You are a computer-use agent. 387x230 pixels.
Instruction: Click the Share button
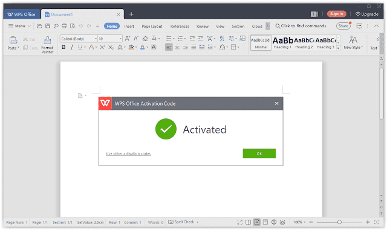[343, 26]
